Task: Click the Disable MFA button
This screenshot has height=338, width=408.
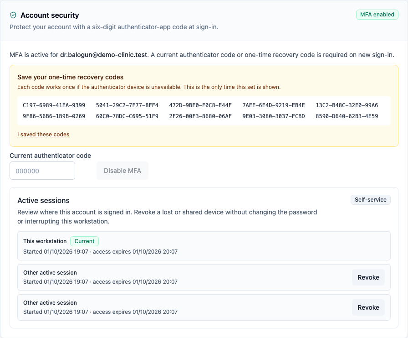Action: (x=122, y=171)
